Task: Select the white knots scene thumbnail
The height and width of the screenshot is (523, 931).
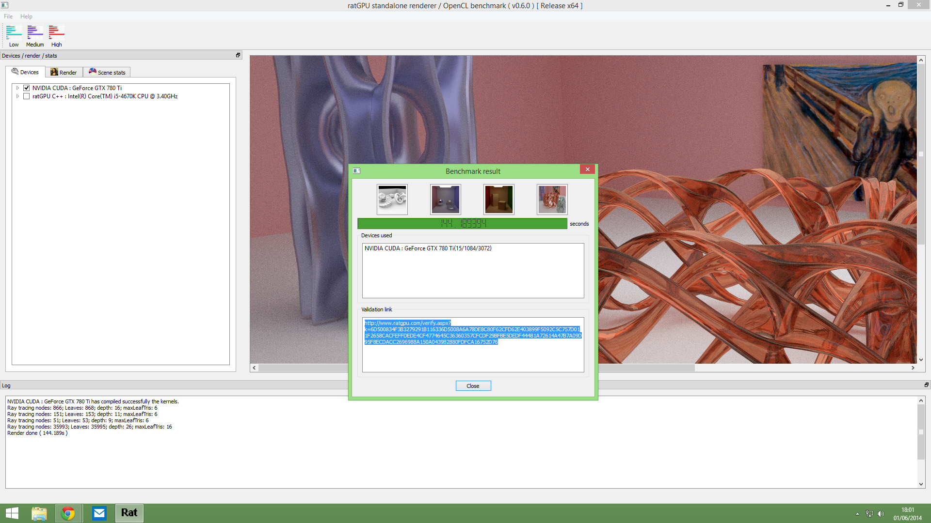Action: pos(392,200)
